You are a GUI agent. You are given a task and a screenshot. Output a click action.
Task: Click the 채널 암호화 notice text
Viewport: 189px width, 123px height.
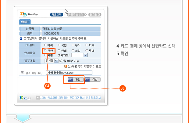(71, 98)
